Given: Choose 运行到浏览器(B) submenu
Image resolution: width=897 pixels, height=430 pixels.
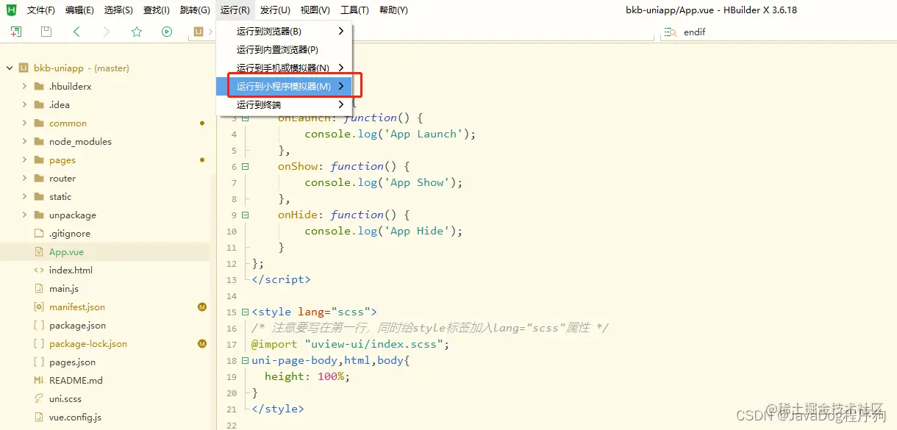Looking at the screenshot, I should tap(285, 31).
